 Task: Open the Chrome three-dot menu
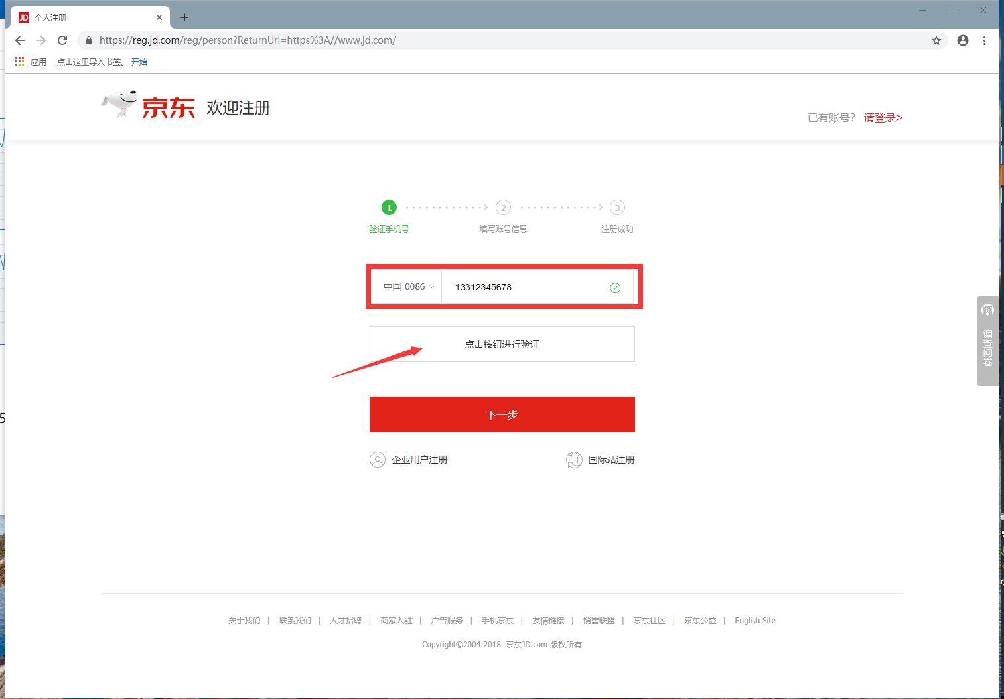pos(985,40)
